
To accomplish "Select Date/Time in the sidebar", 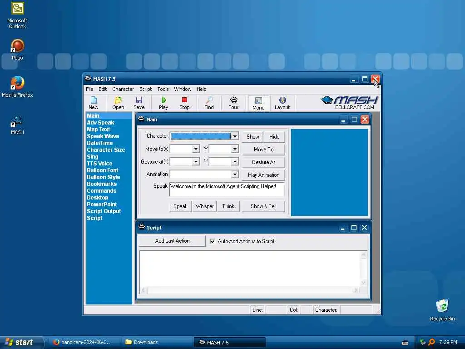I will tap(99, 143).
